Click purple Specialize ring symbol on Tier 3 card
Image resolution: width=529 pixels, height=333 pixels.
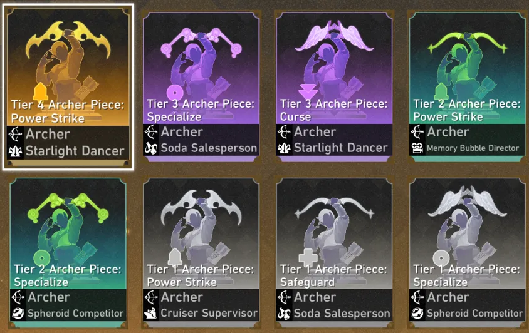175,93
